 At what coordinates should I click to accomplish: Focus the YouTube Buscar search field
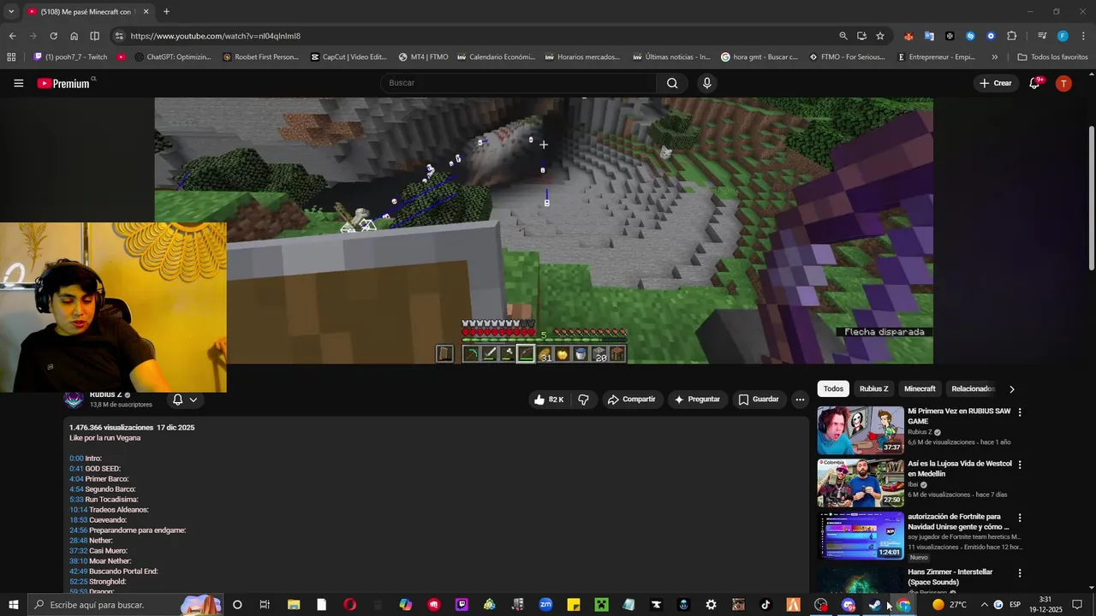click(x=518, y=83)
